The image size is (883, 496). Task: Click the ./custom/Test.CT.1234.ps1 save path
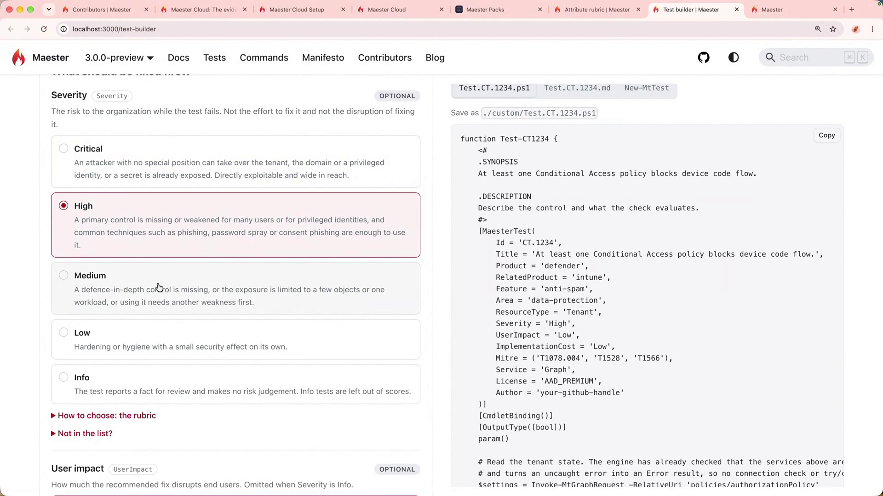539,113
